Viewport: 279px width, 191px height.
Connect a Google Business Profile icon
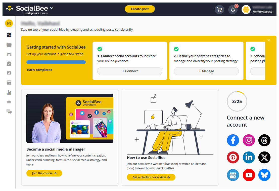[233, 175]
